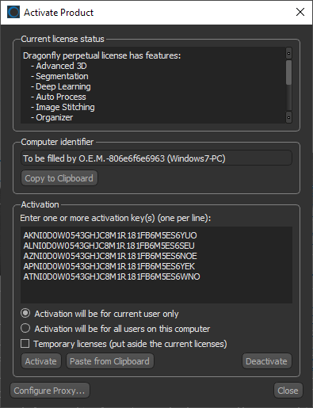313x408 pixels.
Task: Click the Image Stitching feature line
Action: pyautogui.click(x=63, y=107)
